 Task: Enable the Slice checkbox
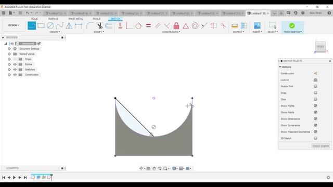[315, 99]
